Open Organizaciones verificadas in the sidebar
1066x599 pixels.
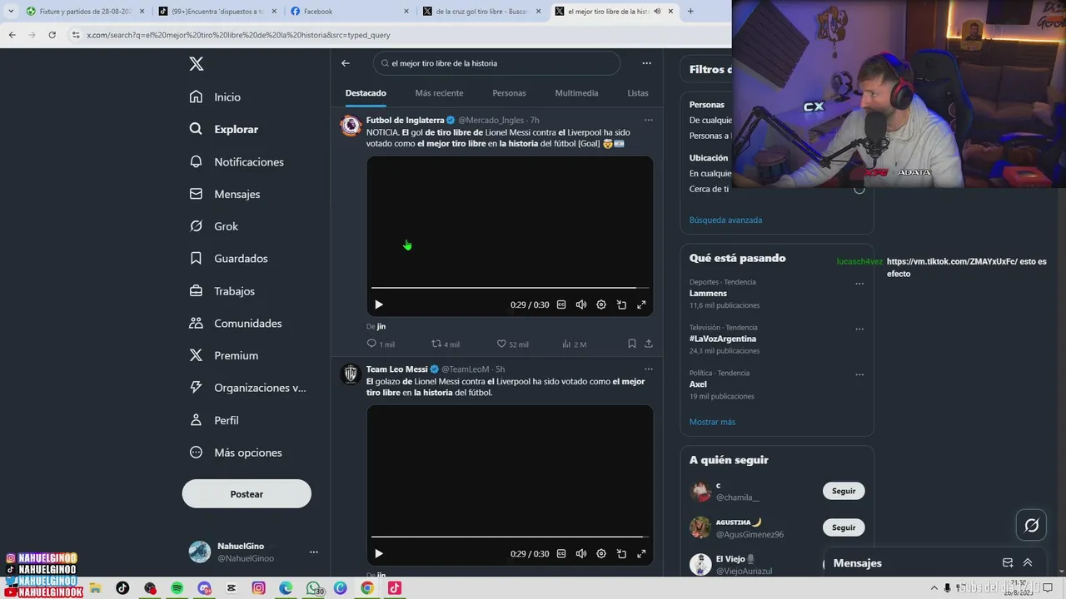(247, 388)
